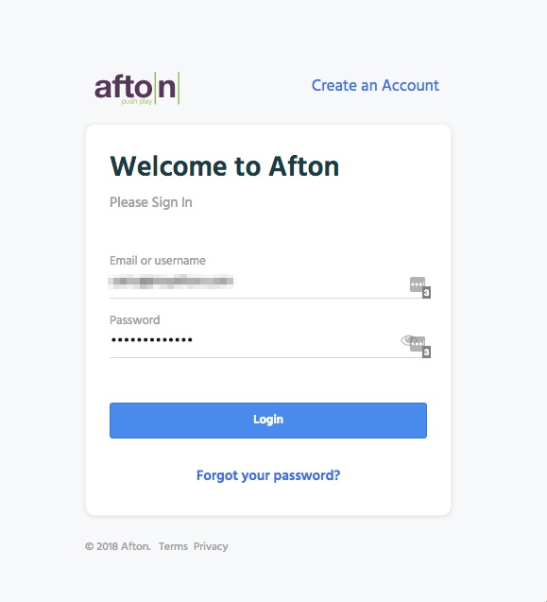Click the Email or username label
547x602 pixels.
[x=158, y=261]
